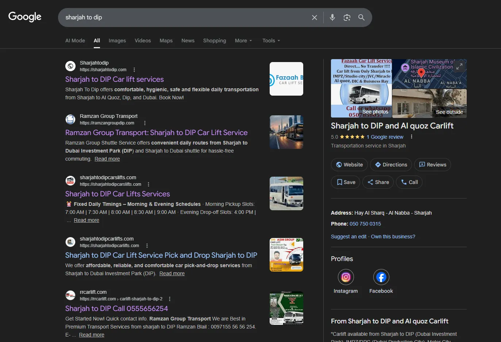This screenshot has height=342, width=501.
Task: Open the Instagram profile icon
Action: pyautogui.click(x=346, y=277)
